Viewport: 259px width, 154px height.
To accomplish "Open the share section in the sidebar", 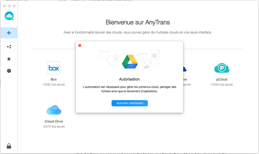I will 9,47.
